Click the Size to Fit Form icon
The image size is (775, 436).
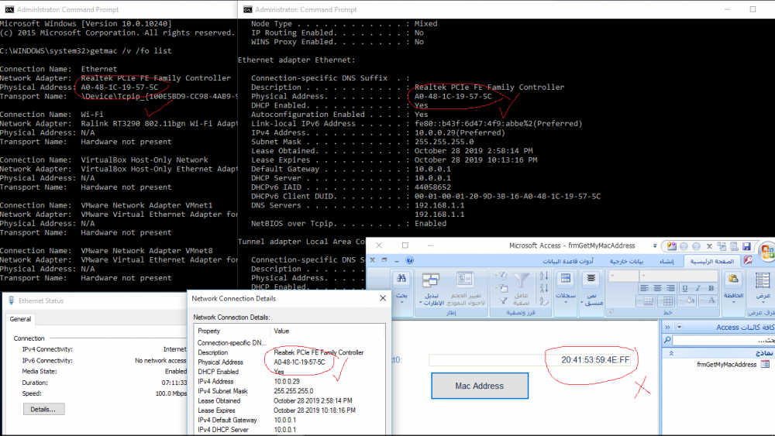(465, 280)
